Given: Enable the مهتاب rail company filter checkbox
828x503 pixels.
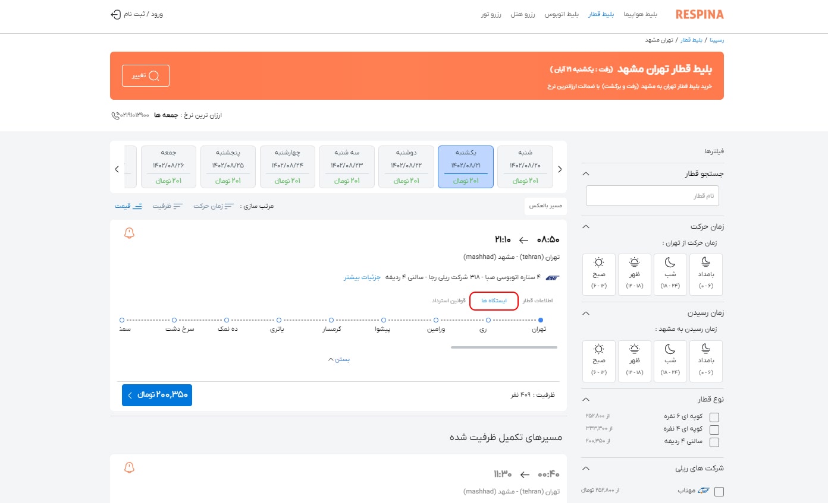Looking at the screenshot, I should click(x=719, y=491).
